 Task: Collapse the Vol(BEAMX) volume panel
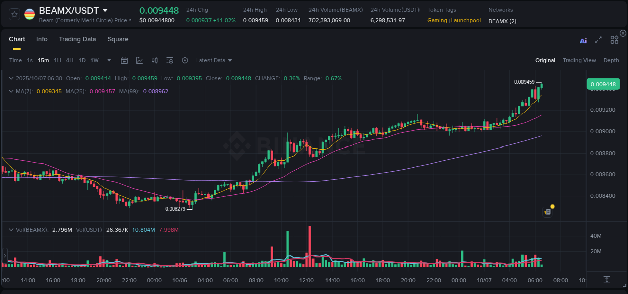pyautogui.click(x=11, y=229)
